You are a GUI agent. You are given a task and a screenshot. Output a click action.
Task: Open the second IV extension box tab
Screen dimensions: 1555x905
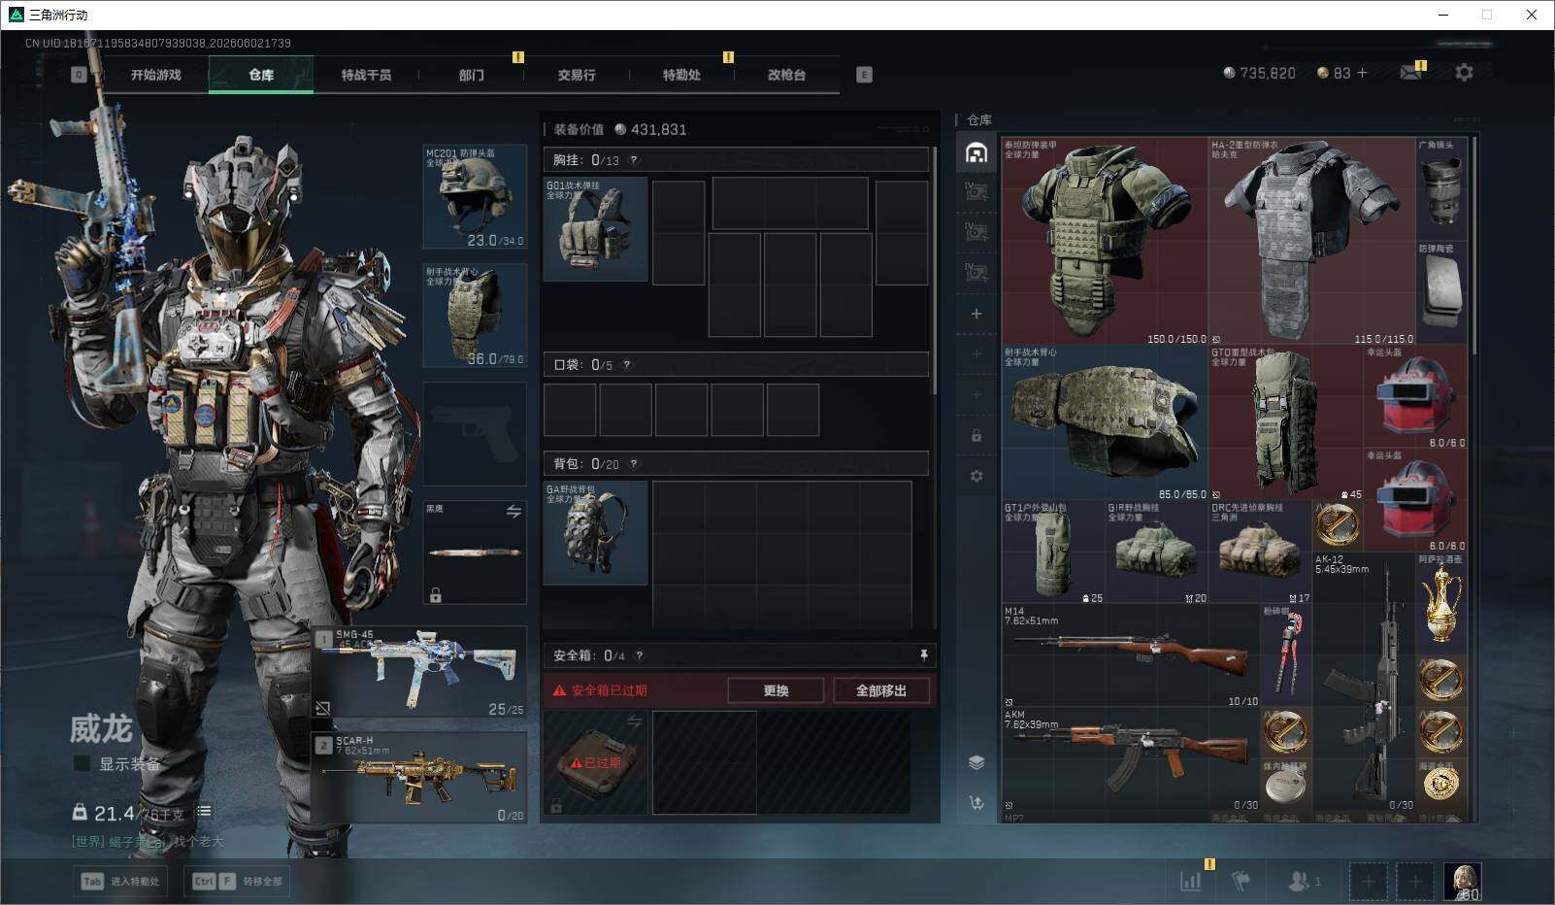(x=976, y=232)
